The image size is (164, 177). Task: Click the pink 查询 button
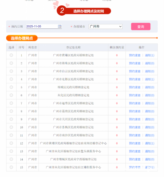pos(141,26)
